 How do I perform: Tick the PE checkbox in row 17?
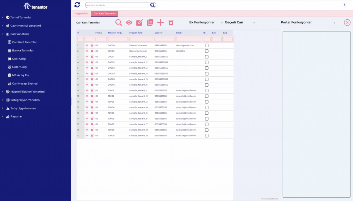pos(207,135)
